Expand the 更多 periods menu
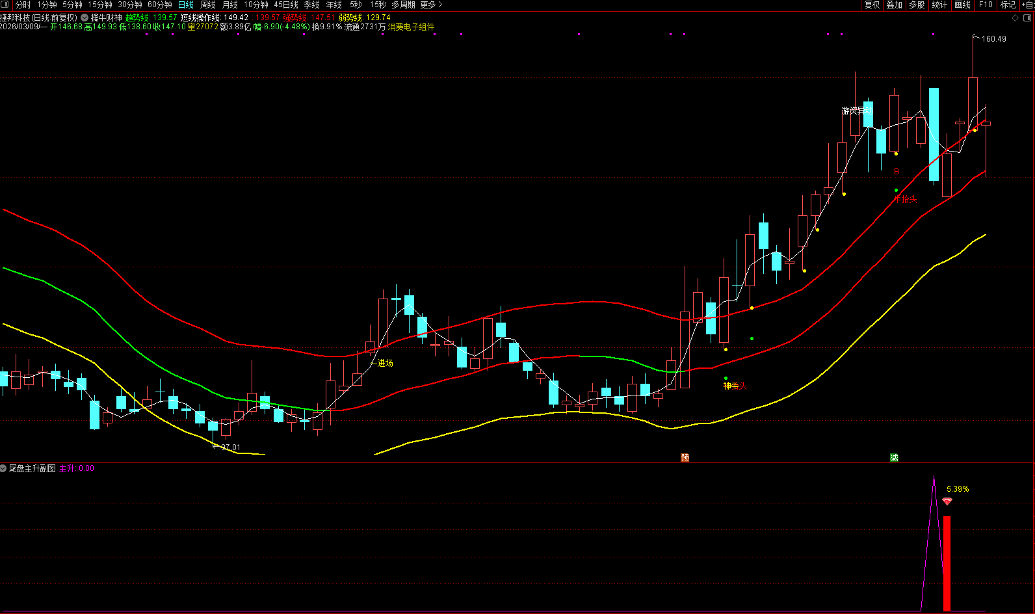 [x=431, y=5]
